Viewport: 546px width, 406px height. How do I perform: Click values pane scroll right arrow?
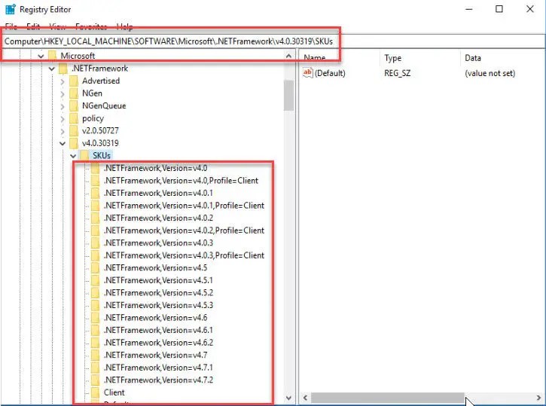(539, 398)
